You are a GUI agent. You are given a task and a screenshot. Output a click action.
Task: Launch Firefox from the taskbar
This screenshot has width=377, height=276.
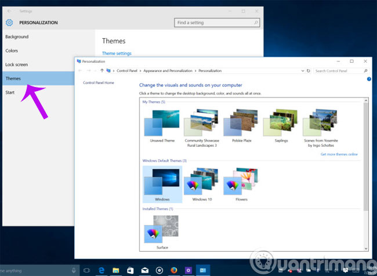click(x=174, y=270)
